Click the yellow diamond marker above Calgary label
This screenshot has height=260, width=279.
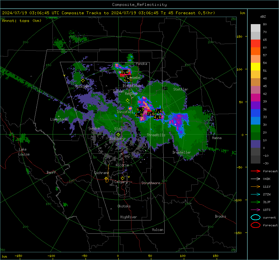[122, 178]
